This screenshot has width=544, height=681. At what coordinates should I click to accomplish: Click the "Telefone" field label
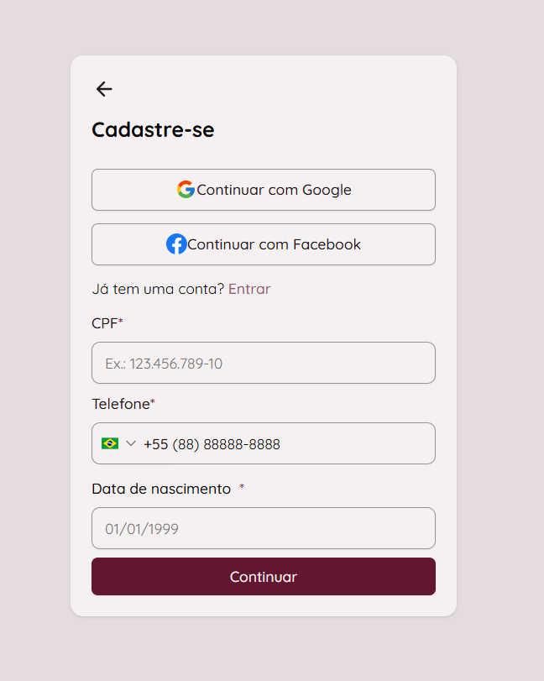[120, 404]
